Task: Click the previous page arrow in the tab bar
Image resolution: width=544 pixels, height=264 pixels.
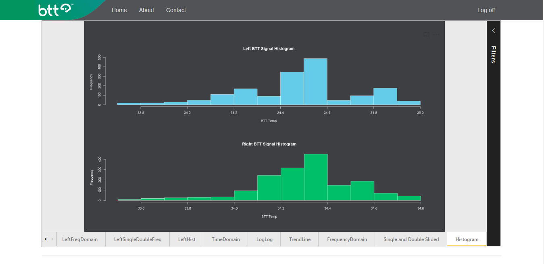Action: click(45, 239)
